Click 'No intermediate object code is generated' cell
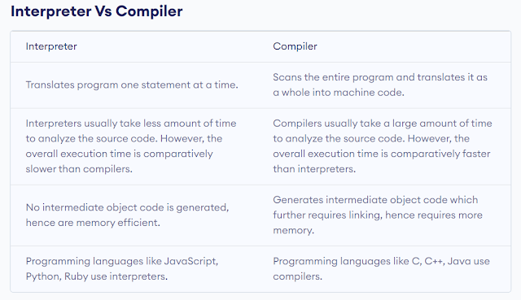The width and height of the screenshot is (521, 300). pos(127,215)
